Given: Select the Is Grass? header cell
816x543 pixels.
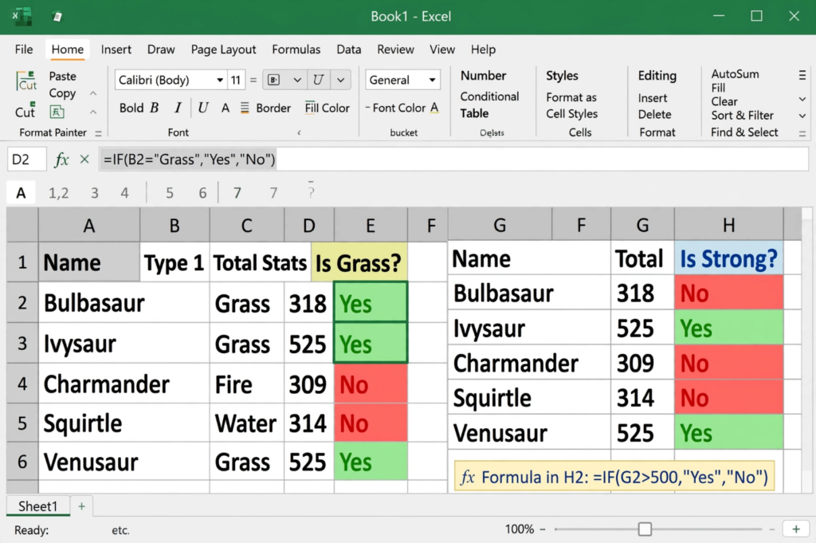Looking at the screenshot, I should click(359, 263).
